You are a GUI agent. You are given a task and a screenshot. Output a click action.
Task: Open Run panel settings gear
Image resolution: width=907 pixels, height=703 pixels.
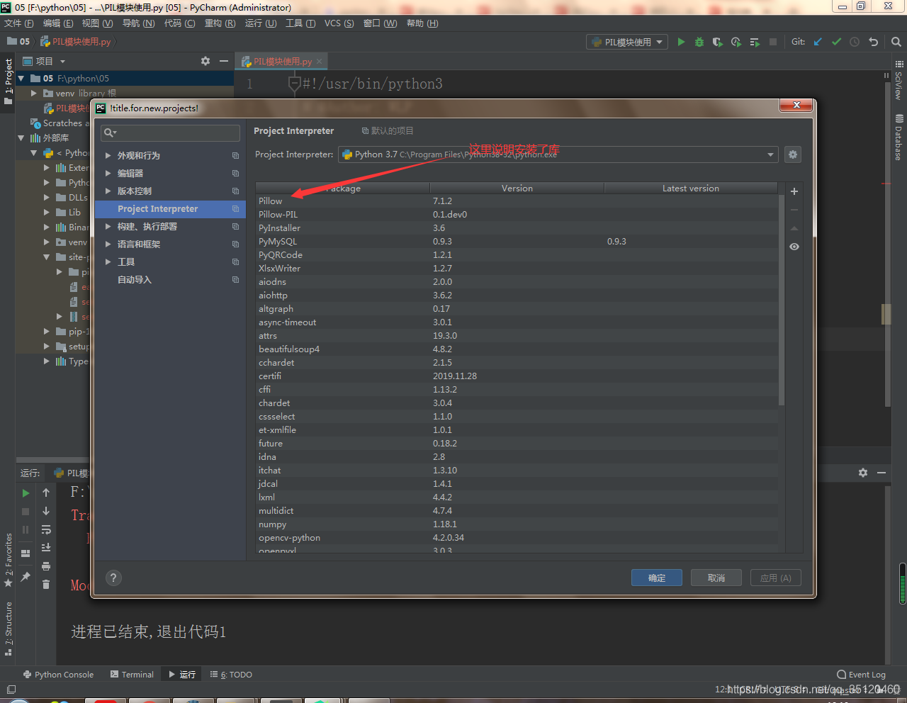coord(863,473)
